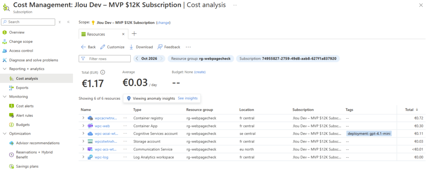This screenshot has width=429, height=171.
Task: Sort by the Location column header
Action: (246, 110)
